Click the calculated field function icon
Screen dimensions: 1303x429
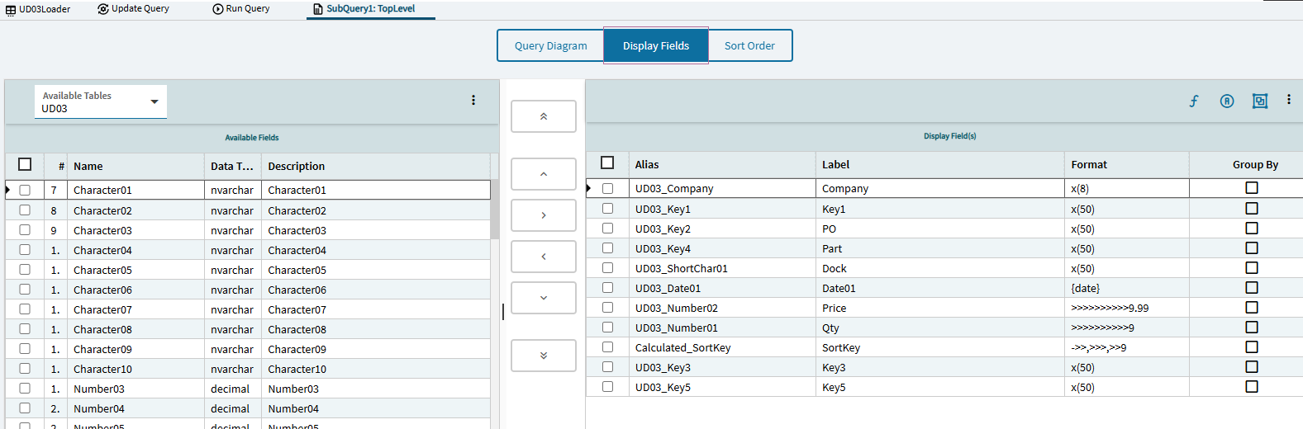[x=1194, y=101]
